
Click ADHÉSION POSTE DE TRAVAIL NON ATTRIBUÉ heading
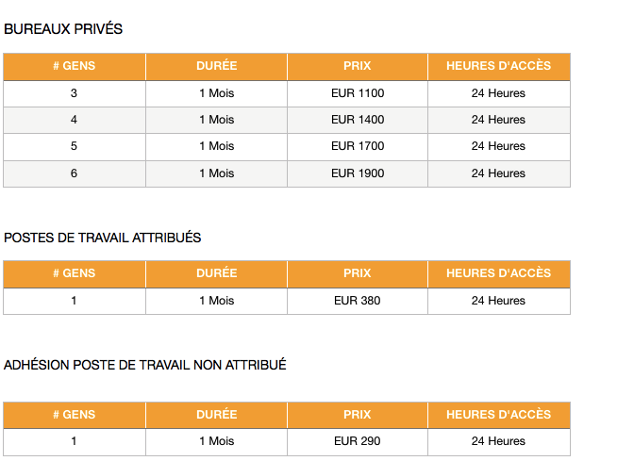(144, 365)
